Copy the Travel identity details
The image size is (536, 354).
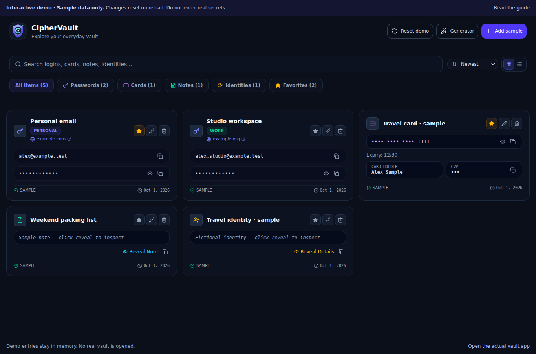click(x=342, y=252)
